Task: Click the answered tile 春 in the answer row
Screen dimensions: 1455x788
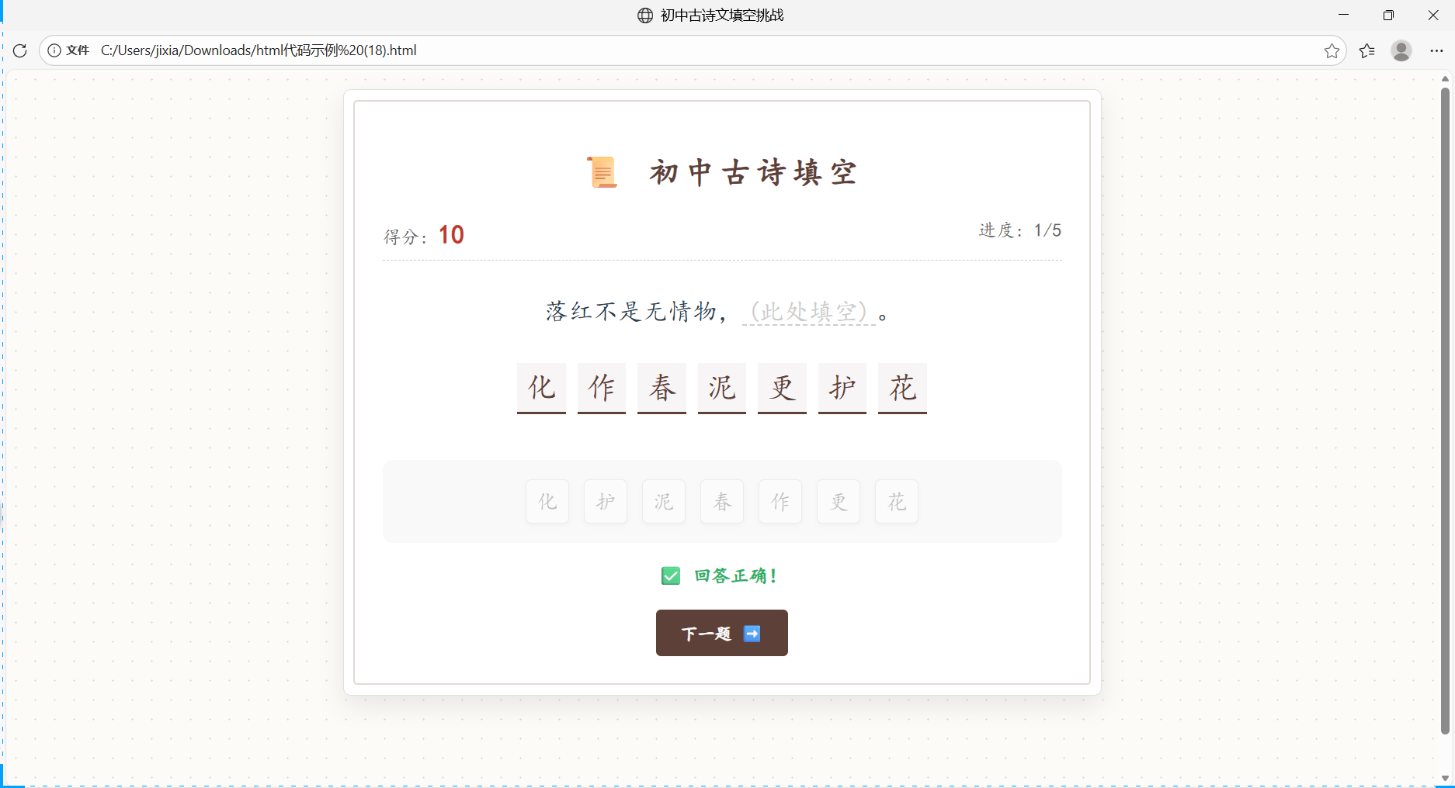Action: (662, 389)
